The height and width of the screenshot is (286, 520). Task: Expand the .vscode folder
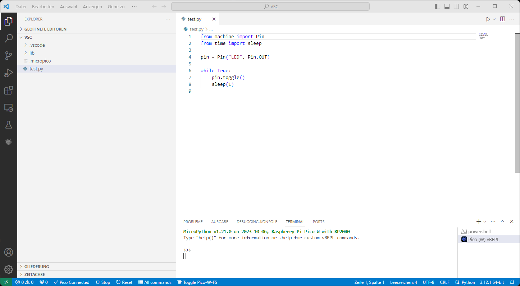[x=37, y=45]
